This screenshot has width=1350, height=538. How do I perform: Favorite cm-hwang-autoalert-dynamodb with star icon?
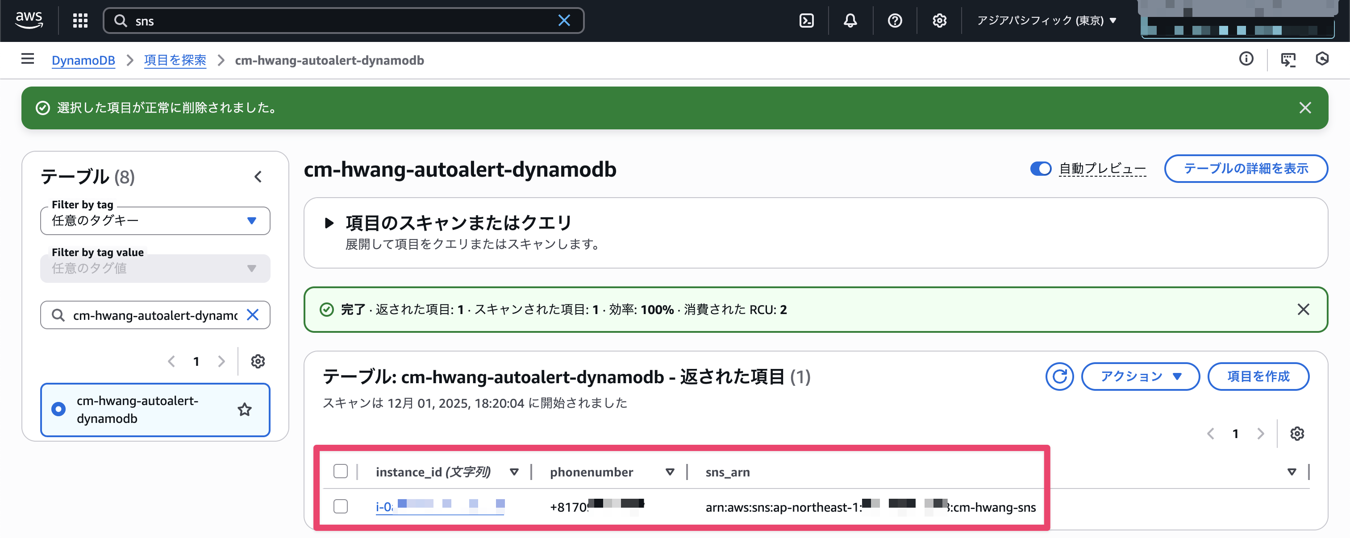(x=244, y=409)
